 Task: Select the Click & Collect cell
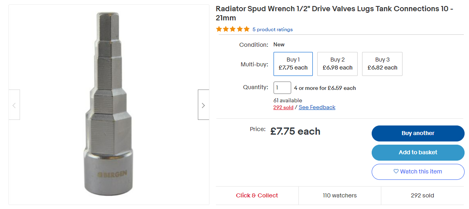coord(257,195)
